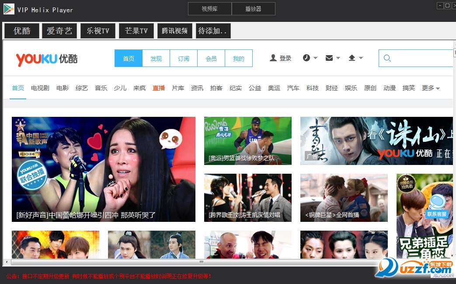Click the login user icon

(273, 58)
